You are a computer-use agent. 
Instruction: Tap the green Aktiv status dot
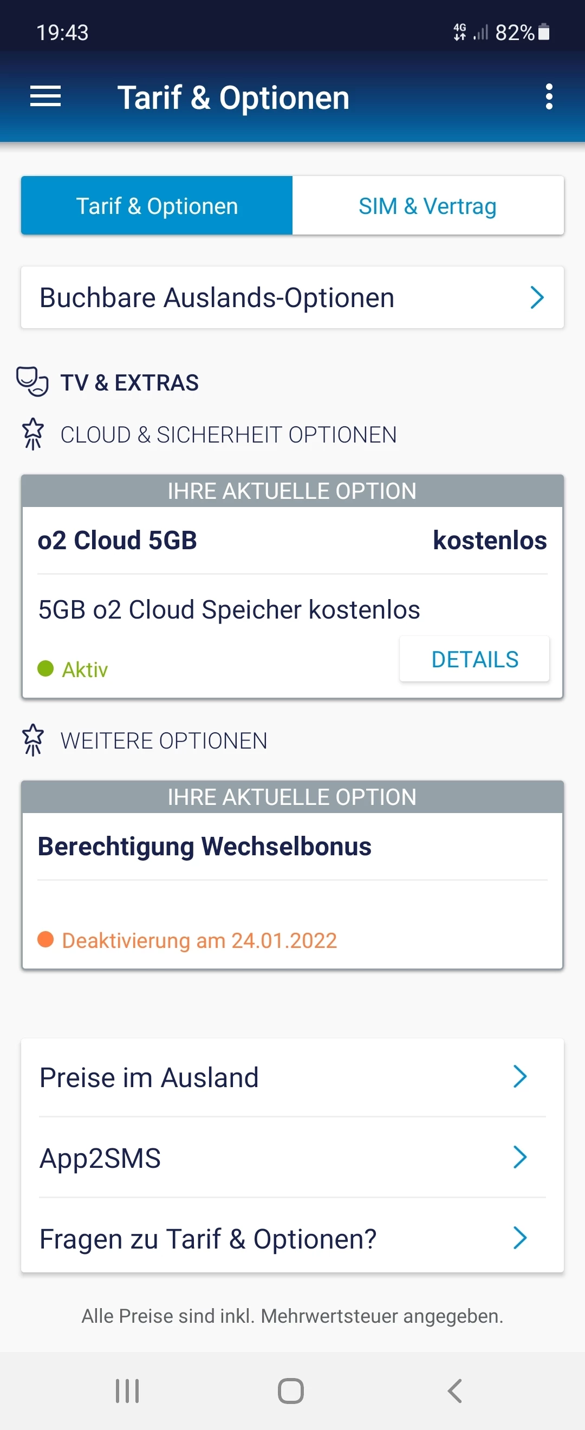coord(45,668)
